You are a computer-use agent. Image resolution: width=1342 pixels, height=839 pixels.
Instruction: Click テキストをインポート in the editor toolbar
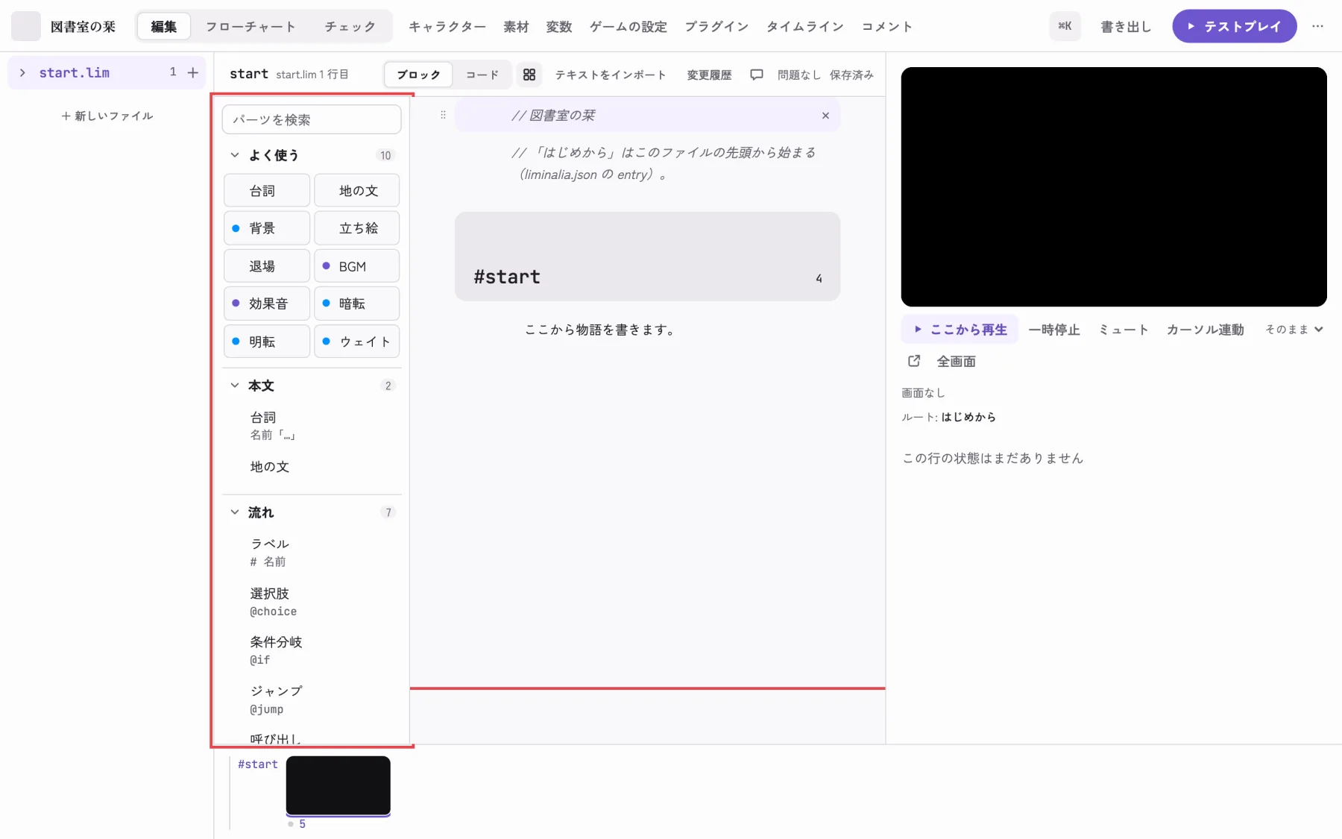click(610, 75)
